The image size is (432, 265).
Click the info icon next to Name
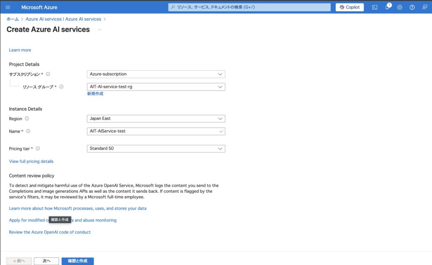28,131
